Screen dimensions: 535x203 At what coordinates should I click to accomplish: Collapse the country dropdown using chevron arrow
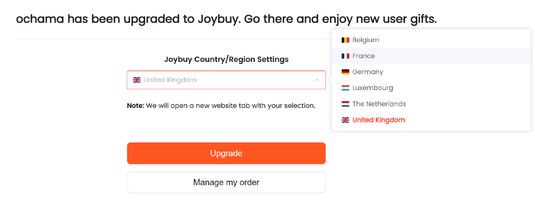pyautogui.click(x=317, y=80)
